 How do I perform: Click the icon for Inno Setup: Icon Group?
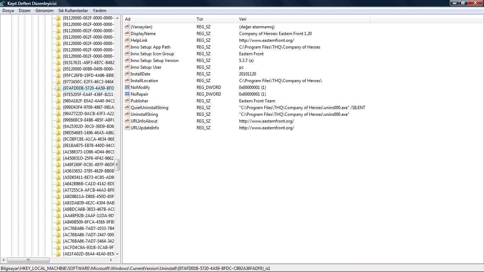coord(127,53)
